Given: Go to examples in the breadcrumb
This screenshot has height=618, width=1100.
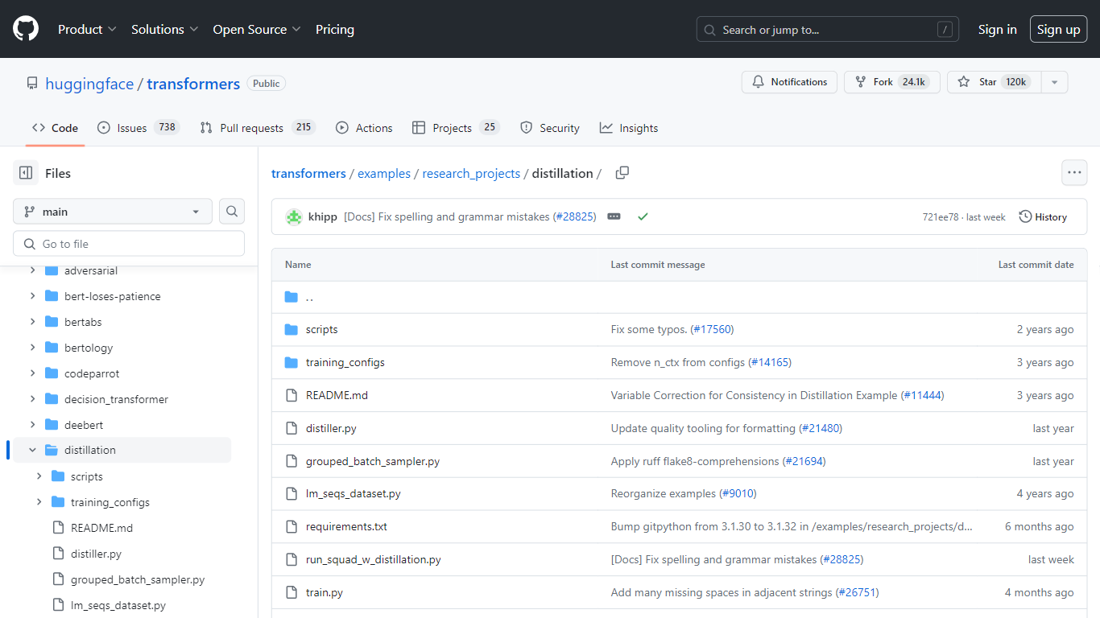Looking at the screenshot, I should pos(384,173).
